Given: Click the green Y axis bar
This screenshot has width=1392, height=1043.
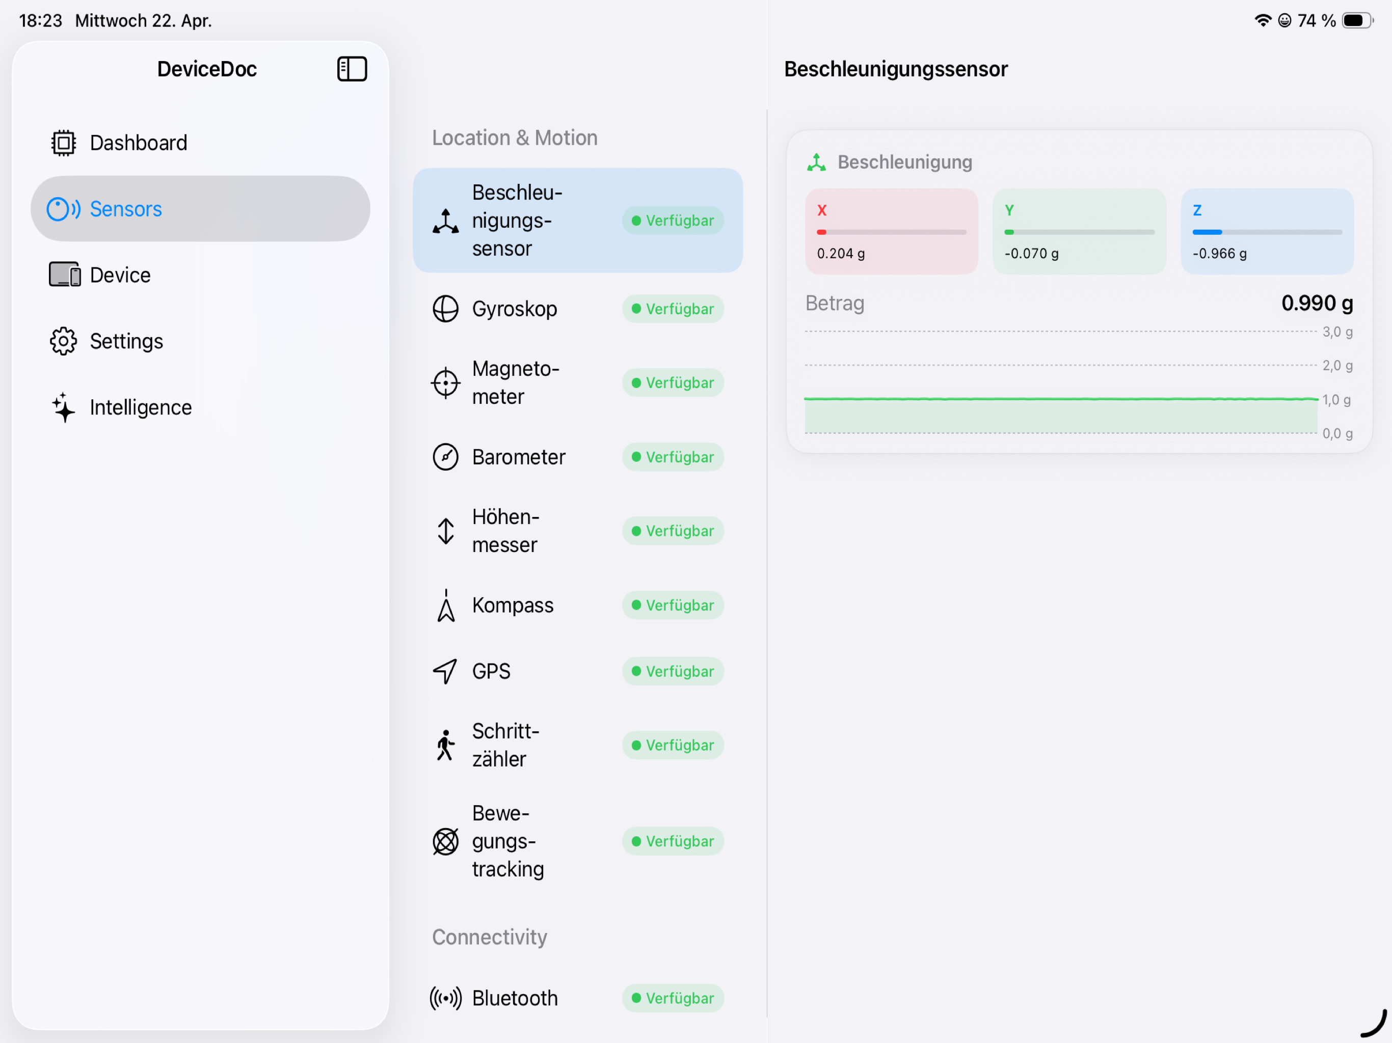Looking at the screenshot, I should 1079,232.
